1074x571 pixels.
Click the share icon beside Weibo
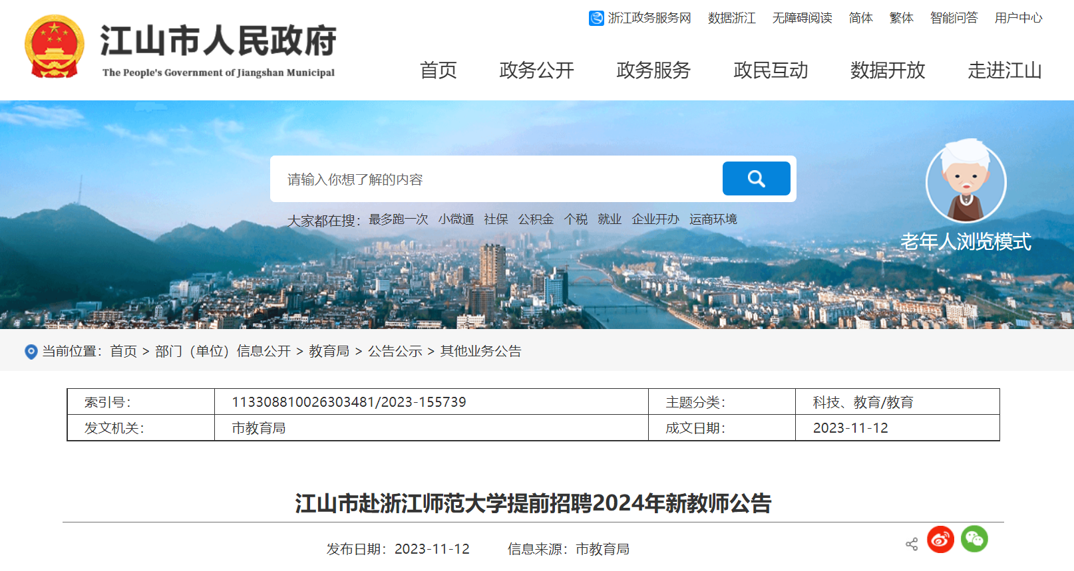click(x=912, y=544)
